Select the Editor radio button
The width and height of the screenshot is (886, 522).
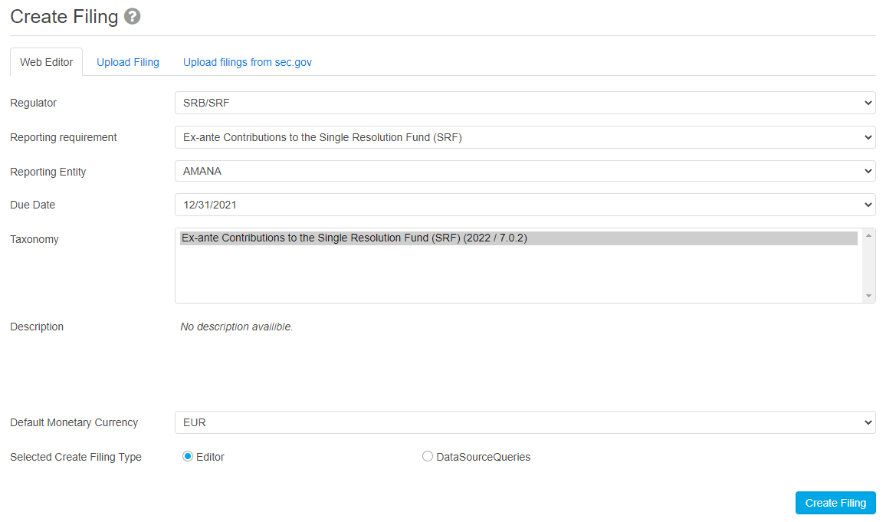point(188,457)
